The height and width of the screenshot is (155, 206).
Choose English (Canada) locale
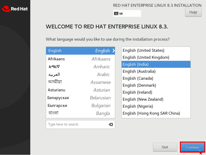click(156, 78)
